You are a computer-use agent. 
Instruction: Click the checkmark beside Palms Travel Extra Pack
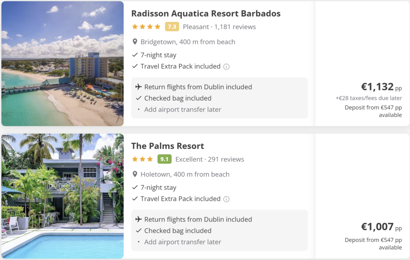click(x=135, y=199)
